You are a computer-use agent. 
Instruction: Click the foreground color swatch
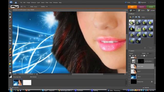(10, 76)
